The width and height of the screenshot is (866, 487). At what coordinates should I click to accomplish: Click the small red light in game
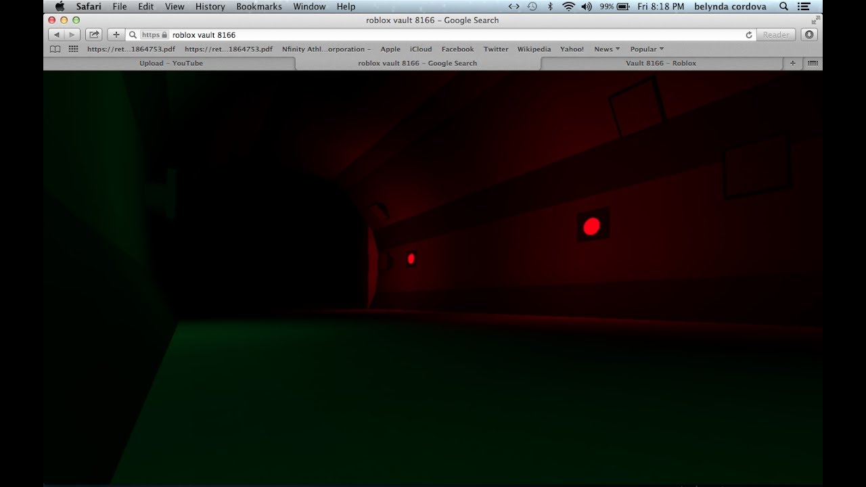click(411, 259)
